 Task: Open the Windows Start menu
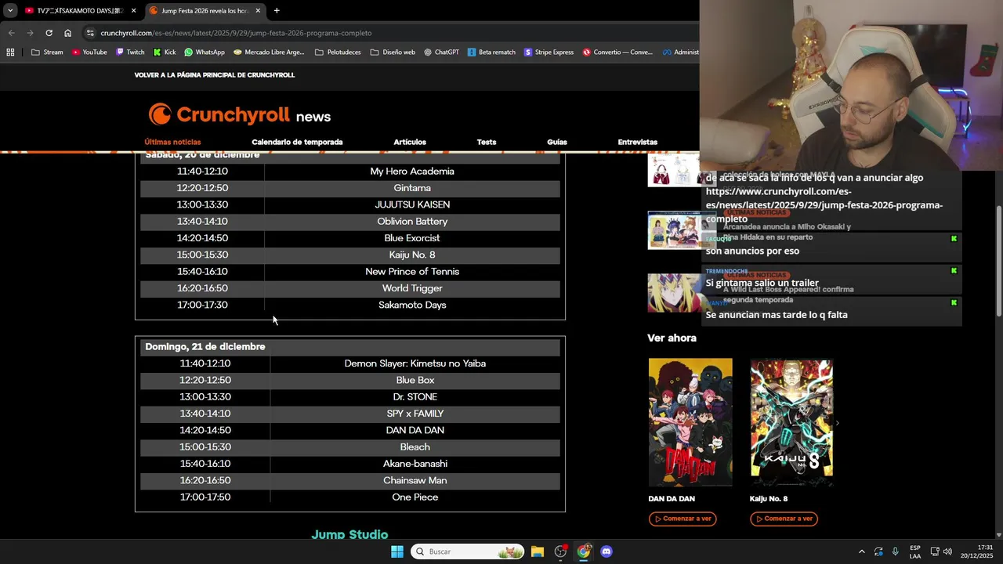click(x=397, y=551)
